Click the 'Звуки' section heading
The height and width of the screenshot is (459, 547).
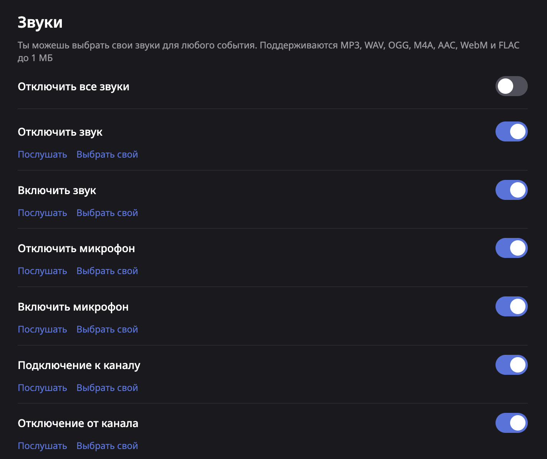[x=40, y=22]
